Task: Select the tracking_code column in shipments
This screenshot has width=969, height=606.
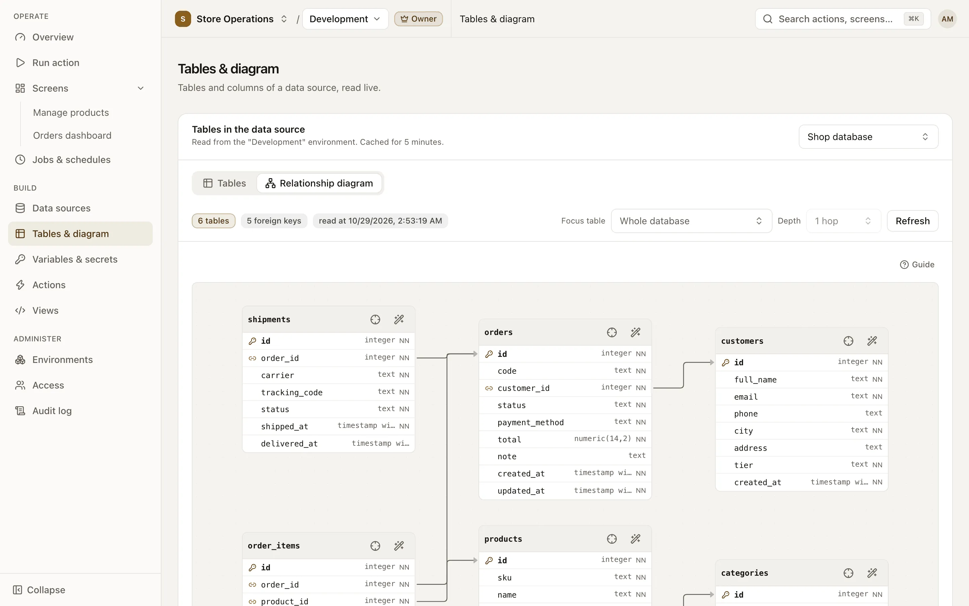Action: [x=328, y=392]
